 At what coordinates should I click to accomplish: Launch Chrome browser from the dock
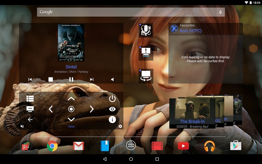click(x=52, y=146)
